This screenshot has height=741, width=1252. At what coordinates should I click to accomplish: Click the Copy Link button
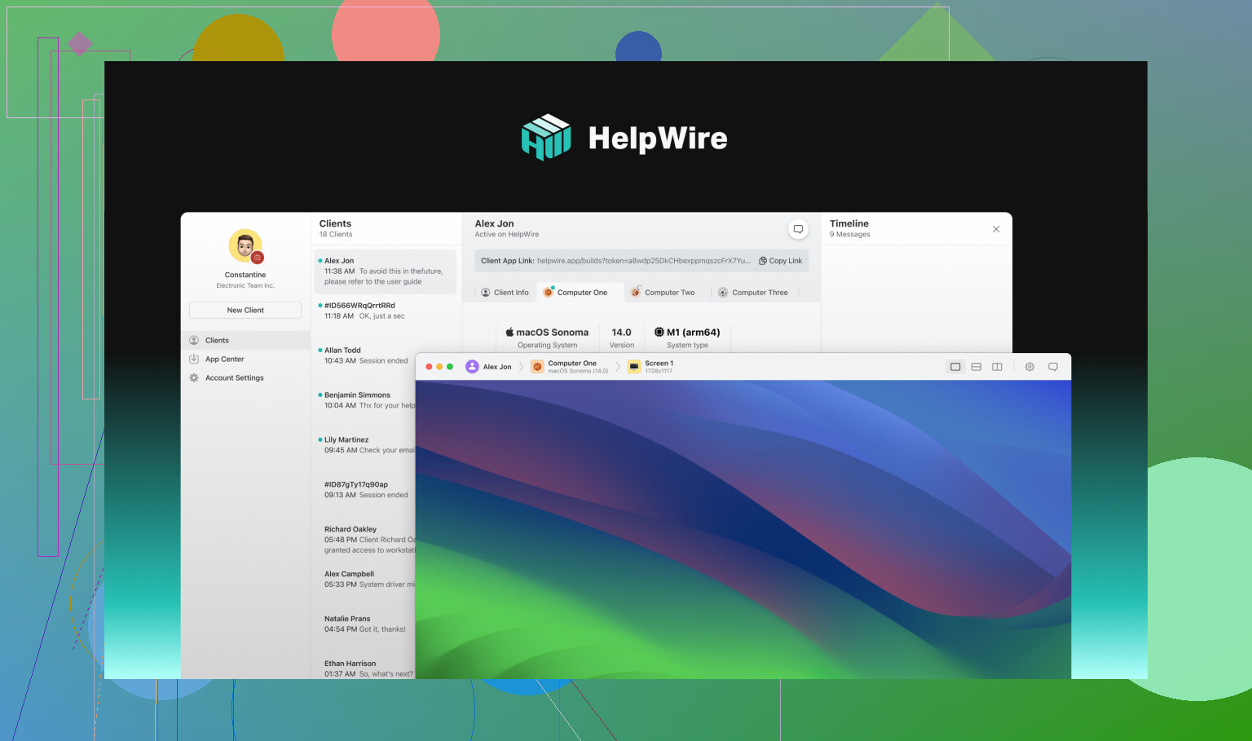(780, 261)
